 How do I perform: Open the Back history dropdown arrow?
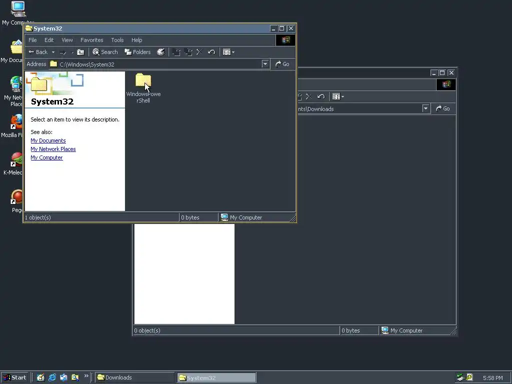click(53, 52)
